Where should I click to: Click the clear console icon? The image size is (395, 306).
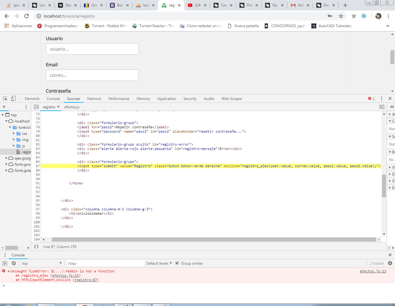point(14,263)
